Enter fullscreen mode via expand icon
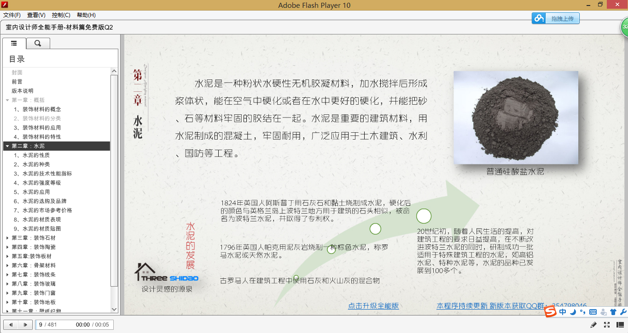 click(x=607, y=325)
